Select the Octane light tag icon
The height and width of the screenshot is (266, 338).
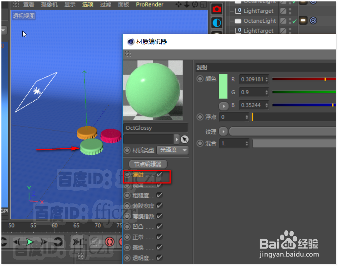[303, 21]
